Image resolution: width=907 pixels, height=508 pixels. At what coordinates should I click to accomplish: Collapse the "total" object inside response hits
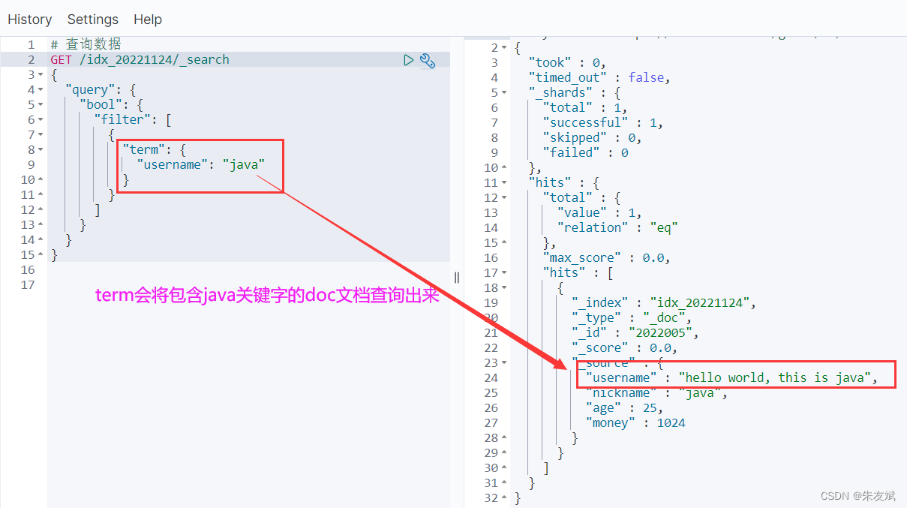[x=503, y=197]
